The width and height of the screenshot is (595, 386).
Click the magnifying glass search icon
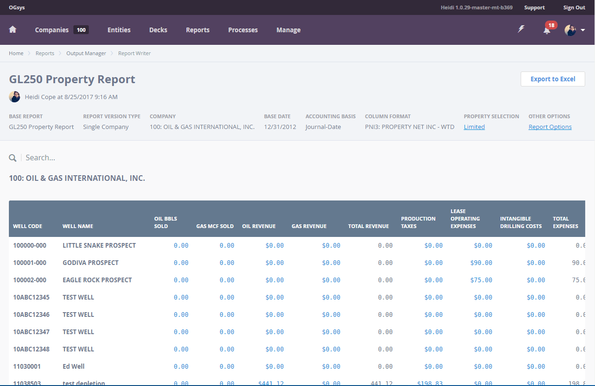click(13, 158)
